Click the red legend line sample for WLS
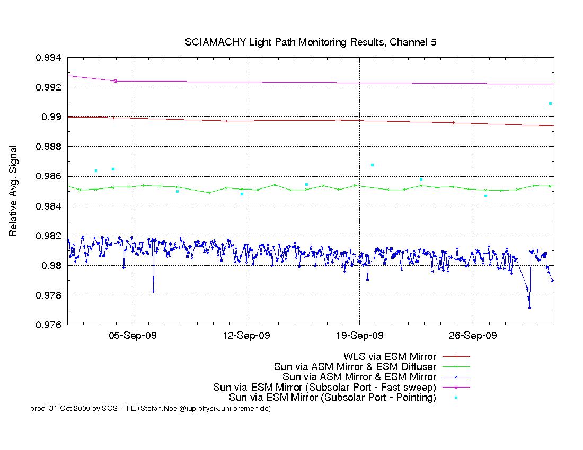Viewport: 583px width, 450px height. pos(456,356)
